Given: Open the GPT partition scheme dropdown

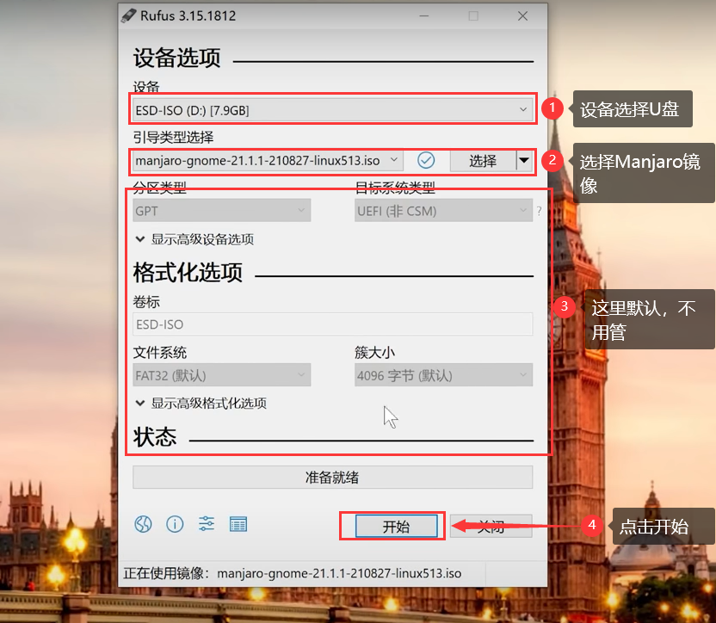Looking at the screenshot, I should click(x=221, y=211).
